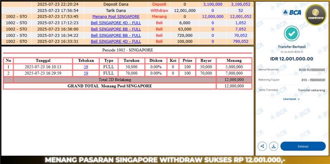
Task: Click date 2025-07-23 16:10:13 in bet table
Action: tap(43, 67)
